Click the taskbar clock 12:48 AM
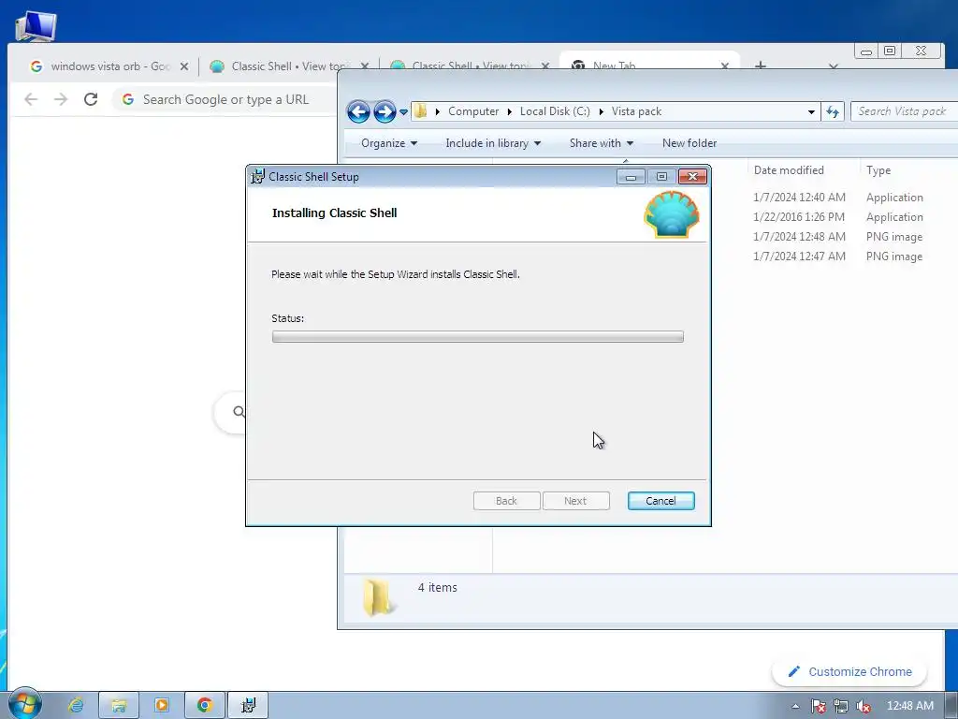Screen dimensions: 958x719 (x=909, y=706)
